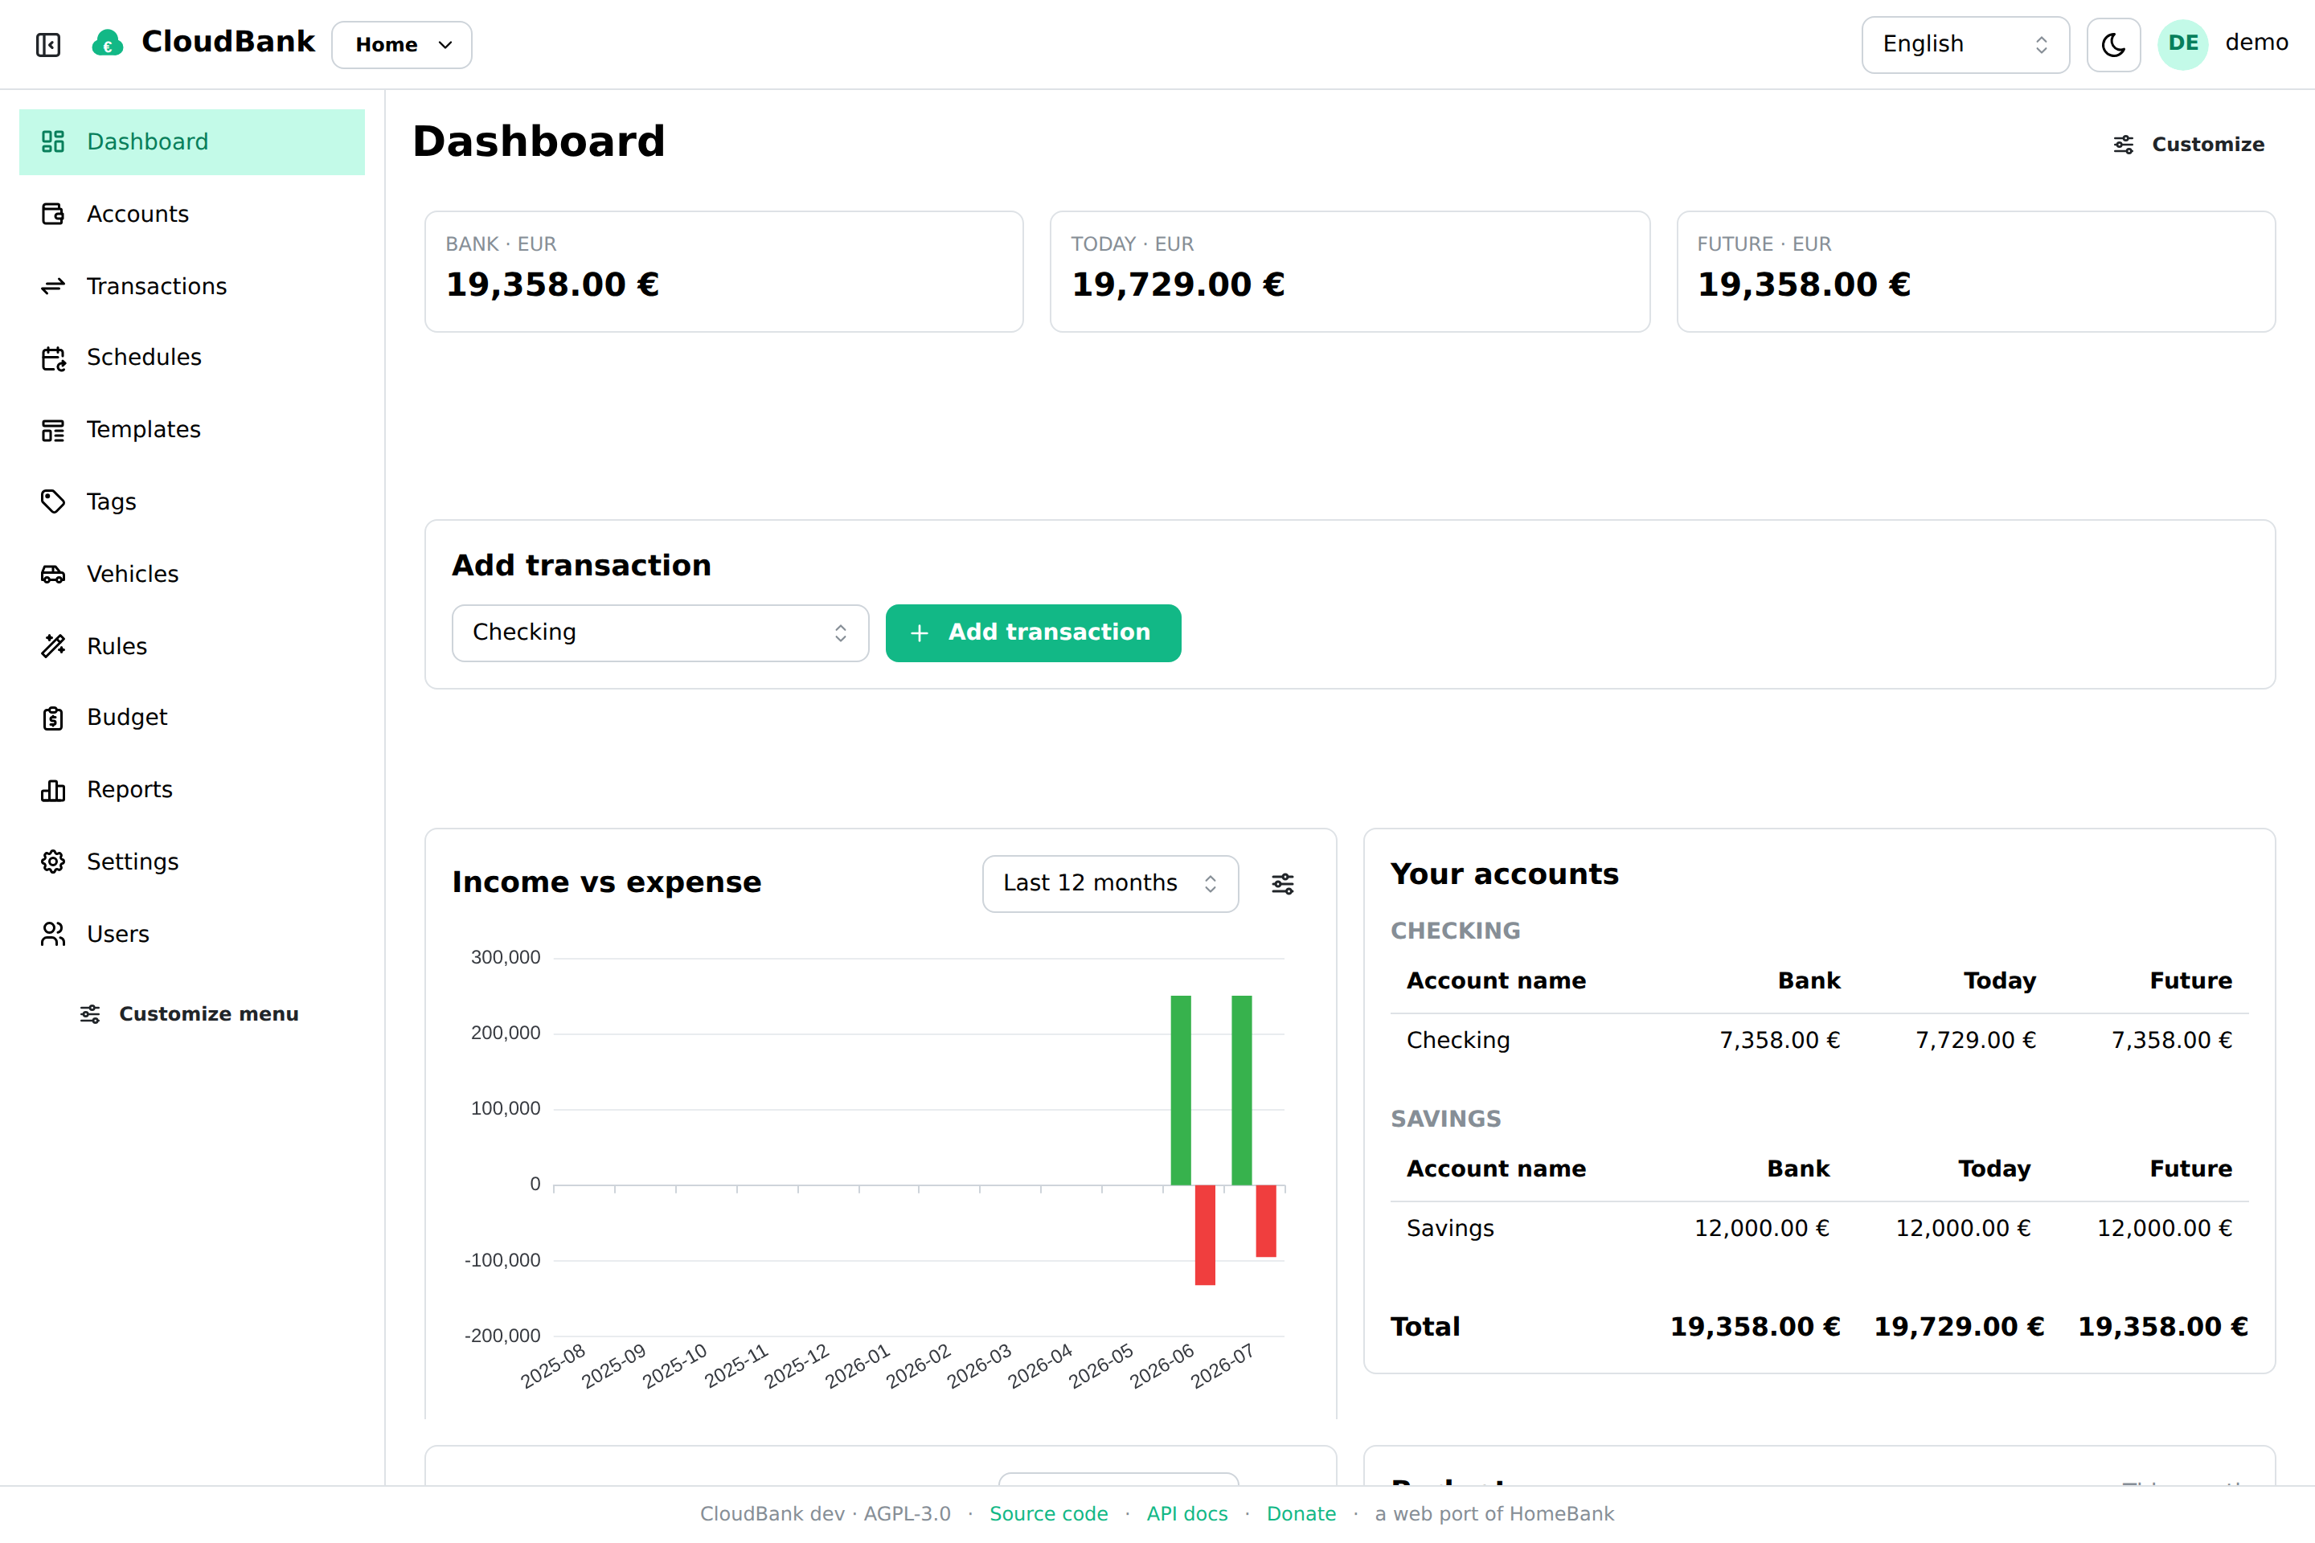The height and width of the screenshot is (1543, 2315).
Task: Click the plus icon in Add transaction button
Action: [920, 632]
